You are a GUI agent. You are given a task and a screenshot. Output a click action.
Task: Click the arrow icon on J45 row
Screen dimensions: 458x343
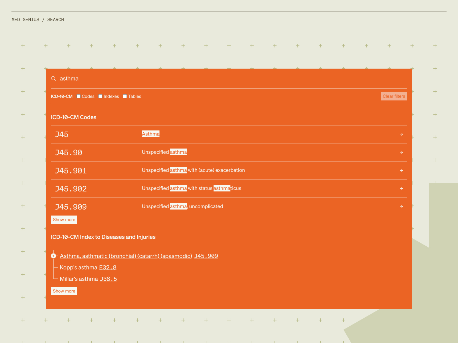[401, 134]
